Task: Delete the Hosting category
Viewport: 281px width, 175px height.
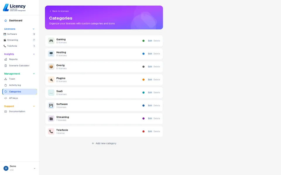Action: (x=157, y=54)
